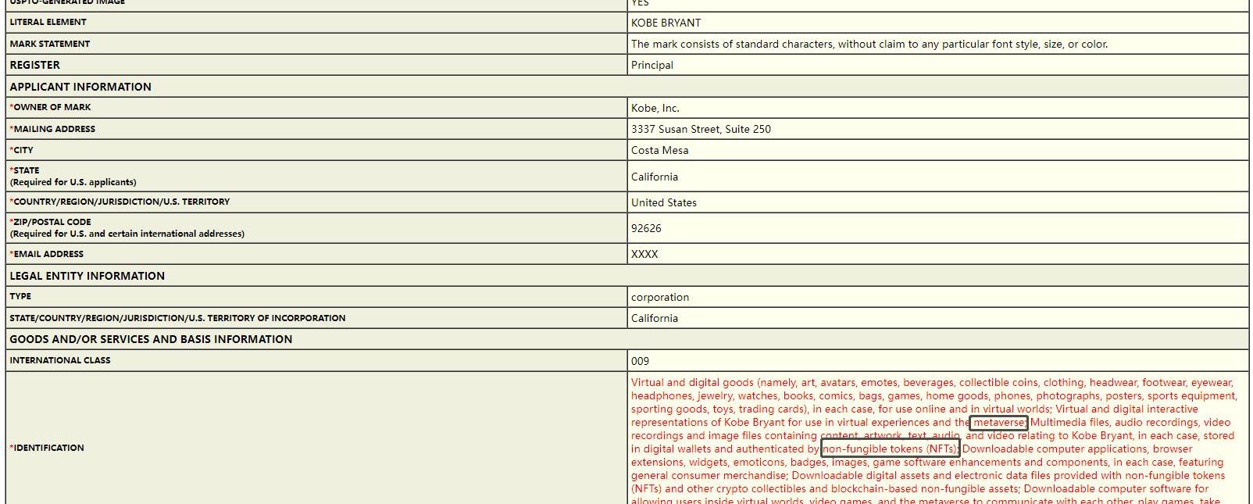The width and height of the screenshot is (1253, 504).
Task: Click the California state value under applicant
Action: [655, 177]
